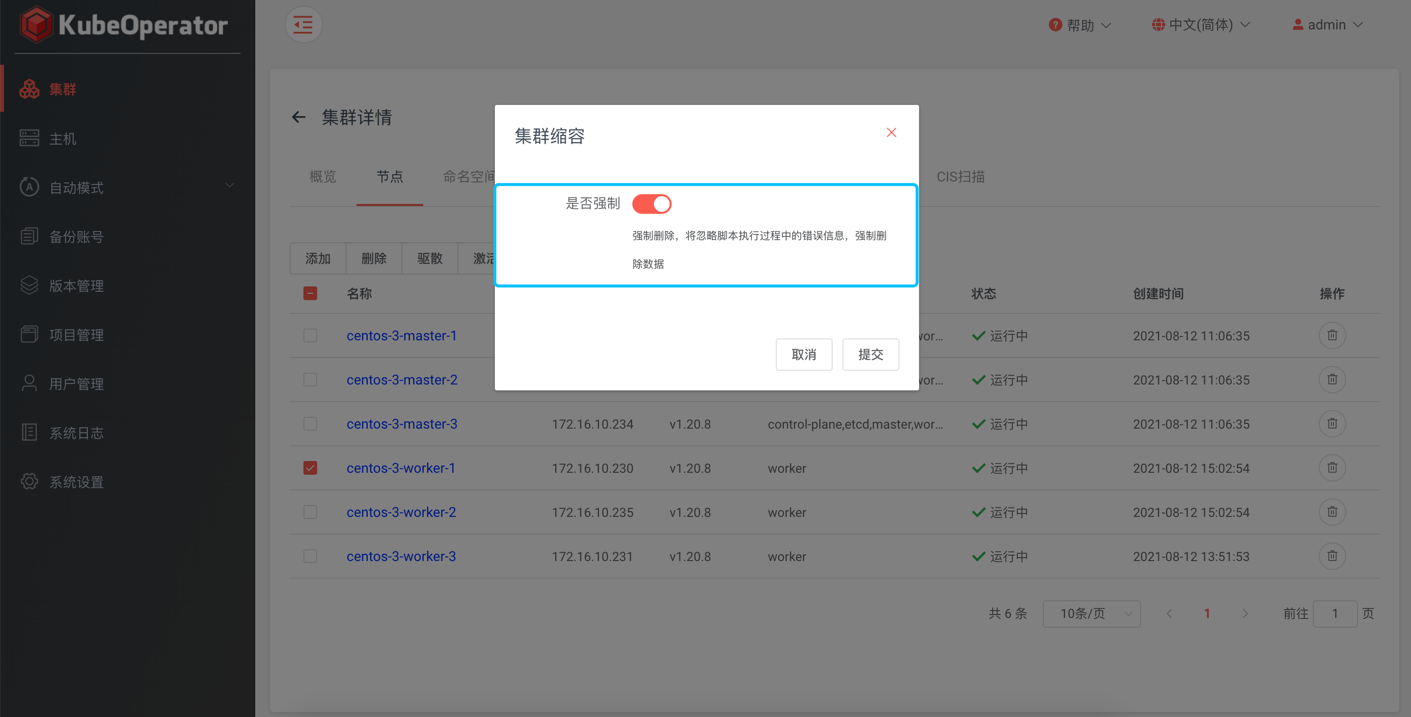Click the 激活 activate button
The width and height of the screenshot is (1411, 717).
tap(477, 258)
